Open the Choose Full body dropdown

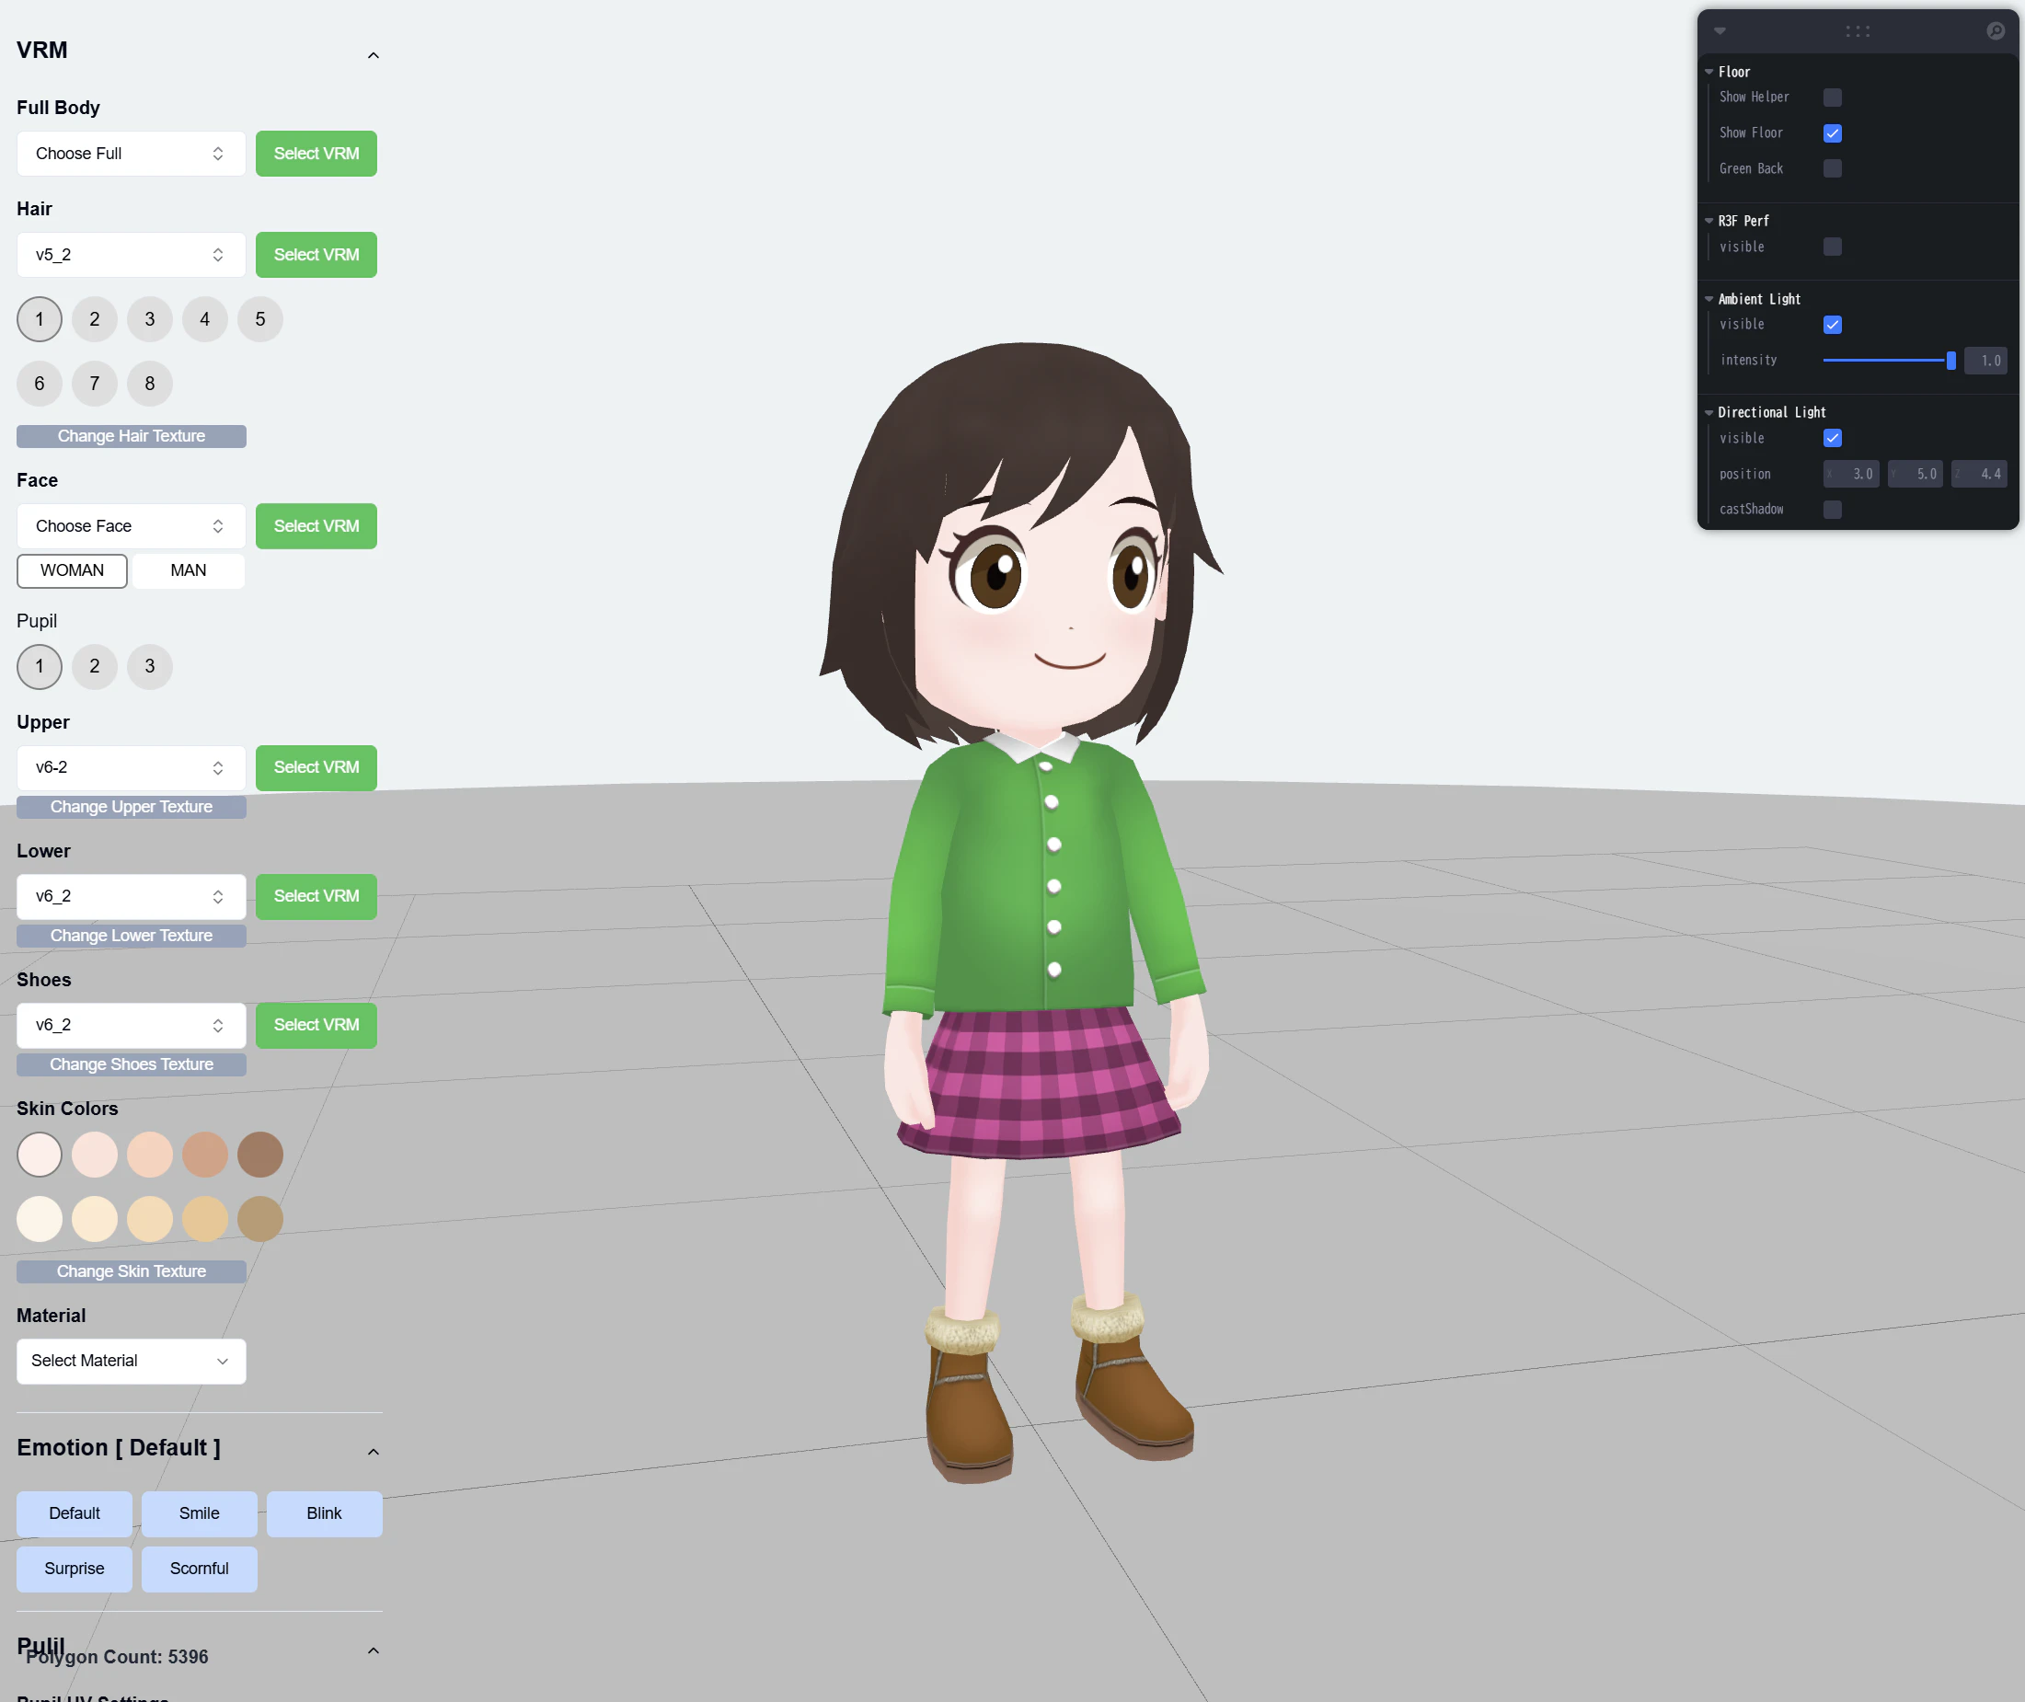(x=132, y=154)
